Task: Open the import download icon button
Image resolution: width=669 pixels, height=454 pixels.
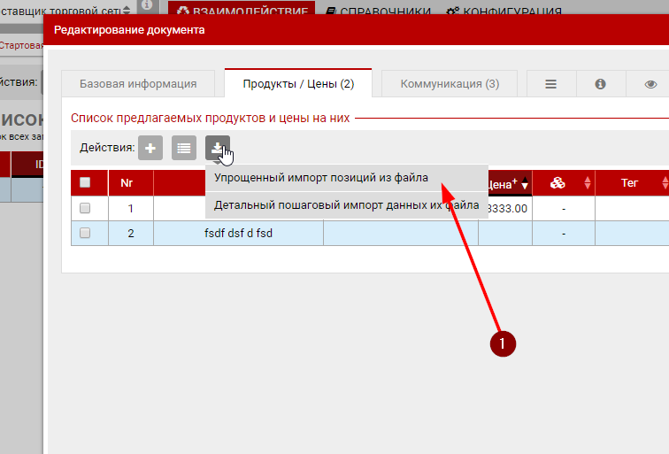Action: [217, 148]
